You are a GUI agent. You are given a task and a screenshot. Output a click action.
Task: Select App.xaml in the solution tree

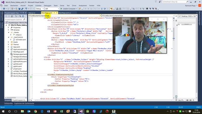pos(16,47)
